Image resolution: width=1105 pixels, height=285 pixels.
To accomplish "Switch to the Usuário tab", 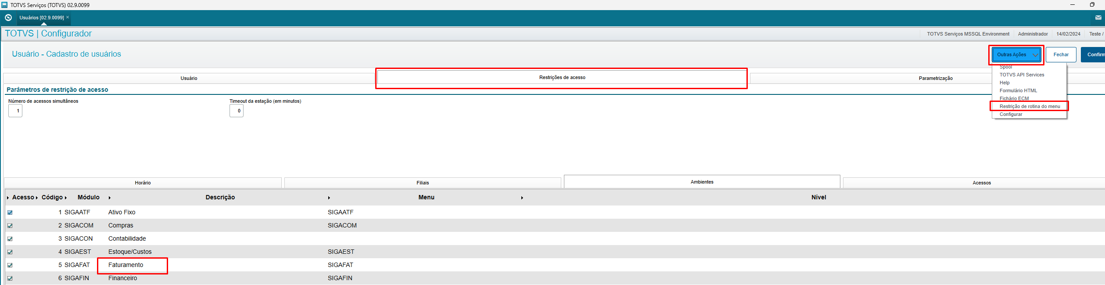I will pos(189,78).
